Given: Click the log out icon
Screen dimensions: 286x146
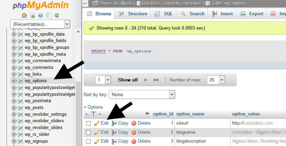Looking at the screenshot, I should click(33, 16).
